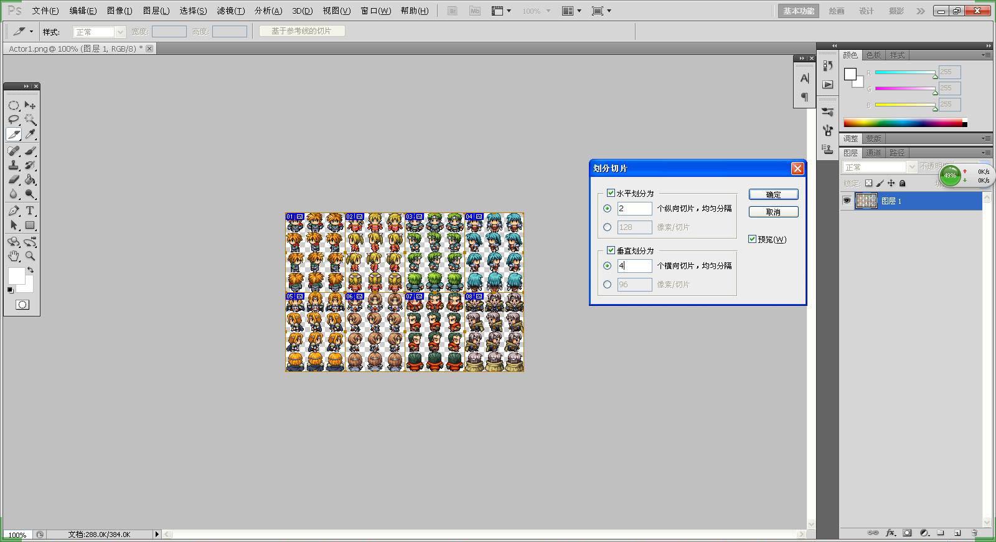This screenshot has width=996, height=542.
Task: Open the 滤镜(T) menu
Action: tap(230, 11)
